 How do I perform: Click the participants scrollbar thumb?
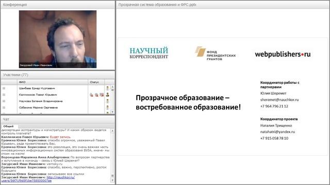click(x=112, y=90)
